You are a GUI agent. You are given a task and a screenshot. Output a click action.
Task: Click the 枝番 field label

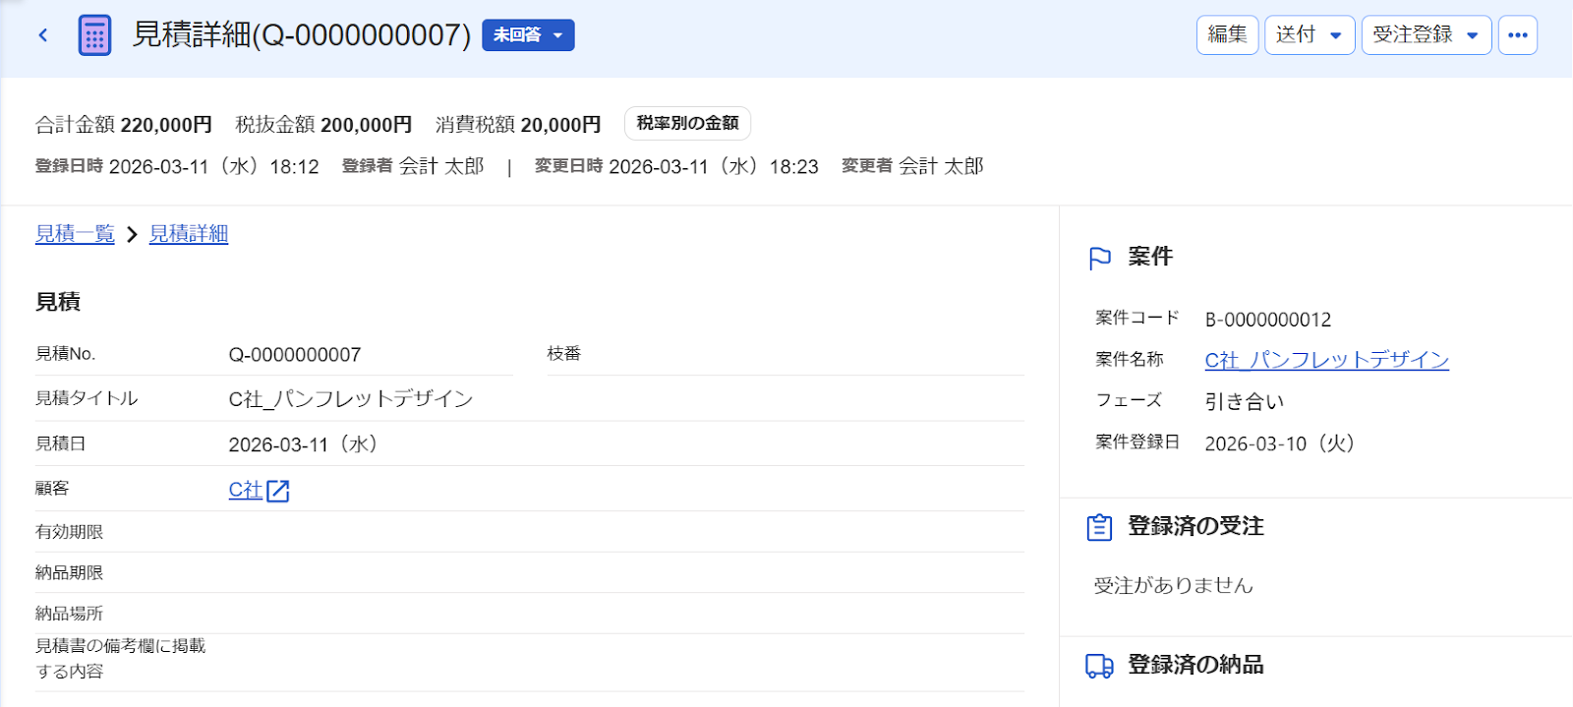pos(564,354)
